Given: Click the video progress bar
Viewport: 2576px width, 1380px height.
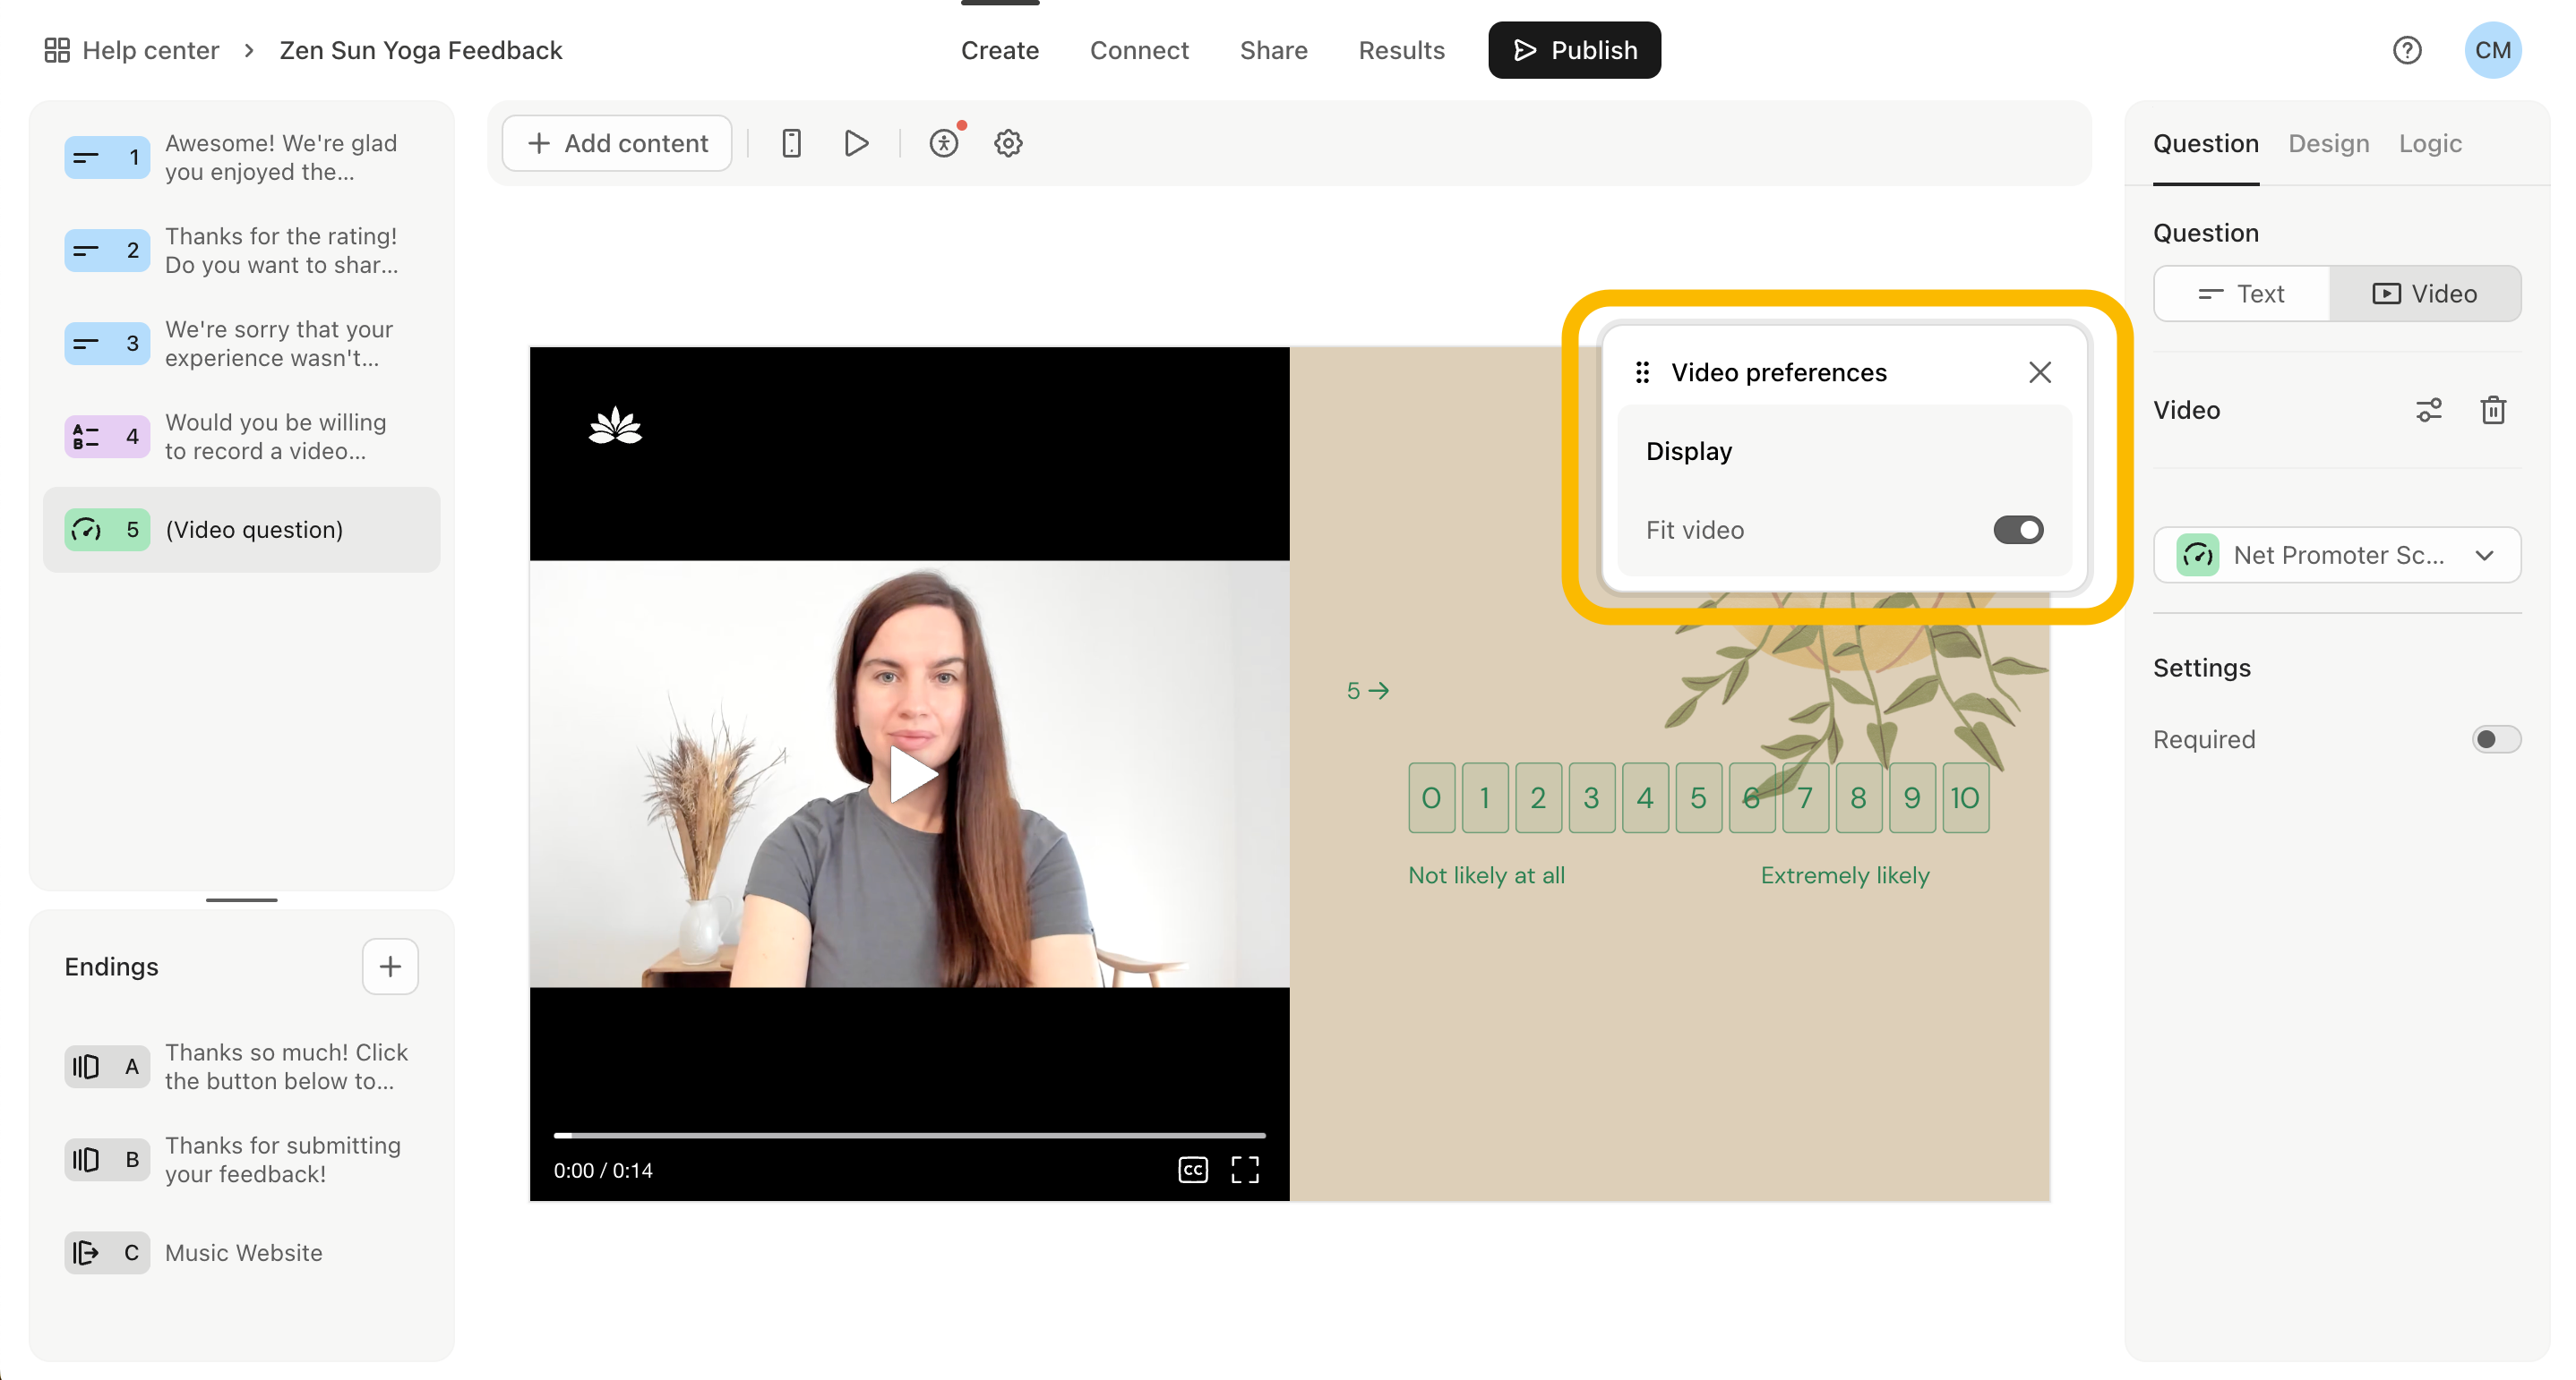Looking at the screenshot, I should (x=910, y=1135).
